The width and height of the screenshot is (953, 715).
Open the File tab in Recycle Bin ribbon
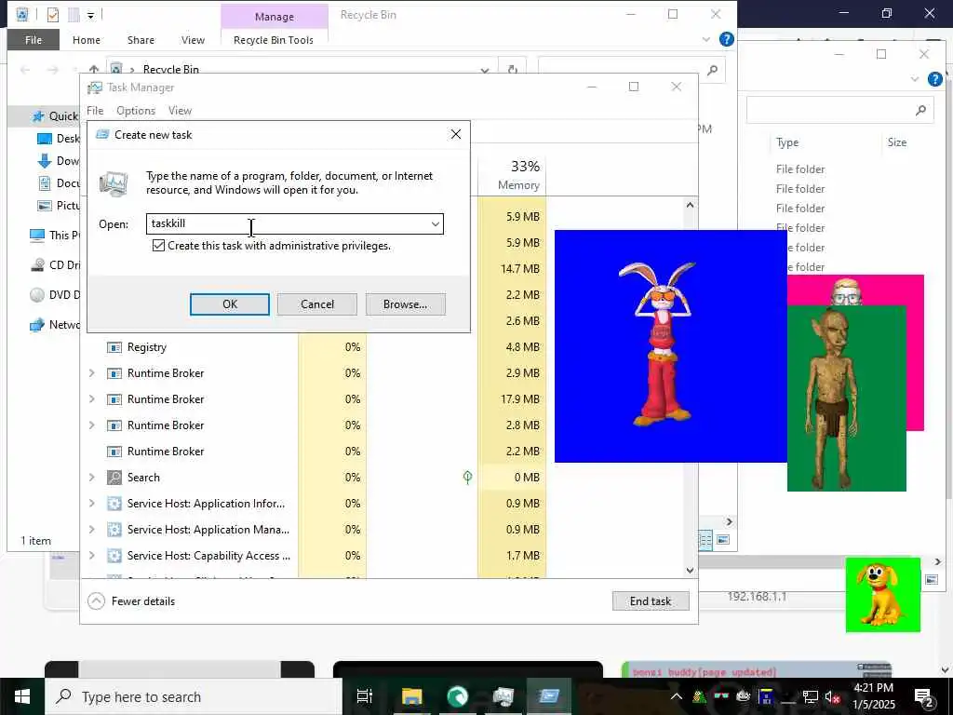point(34,40)
